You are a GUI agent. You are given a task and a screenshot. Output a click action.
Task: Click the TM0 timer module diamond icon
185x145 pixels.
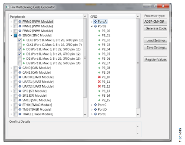click(20, 109)
